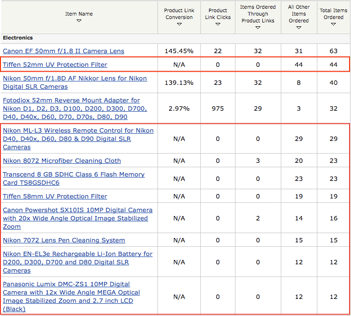Sort by All Other Items Ordered arrow
The height and width of the screenshot is (316, 351).
(x=298, y=27)
